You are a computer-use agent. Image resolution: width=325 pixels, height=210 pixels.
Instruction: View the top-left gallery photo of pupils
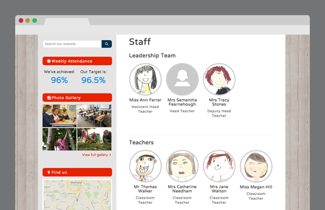pos(59,116)
